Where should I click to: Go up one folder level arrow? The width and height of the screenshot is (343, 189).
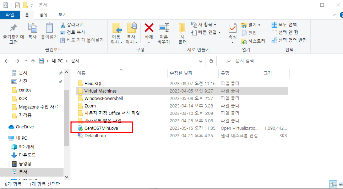pyautogui.click(x=33, y=61)
